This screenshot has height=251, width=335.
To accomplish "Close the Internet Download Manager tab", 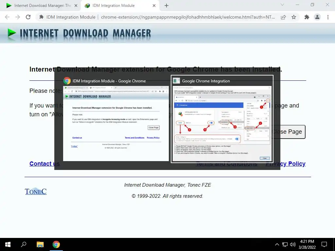I will pos(76,6).
